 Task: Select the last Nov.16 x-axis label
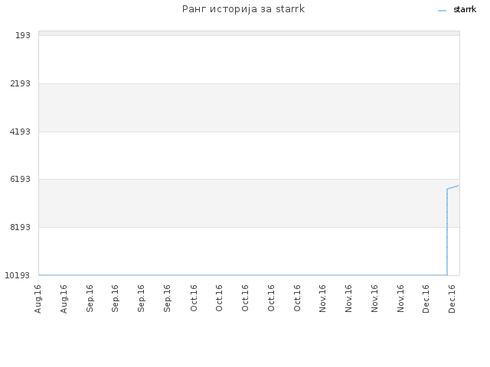400,298
